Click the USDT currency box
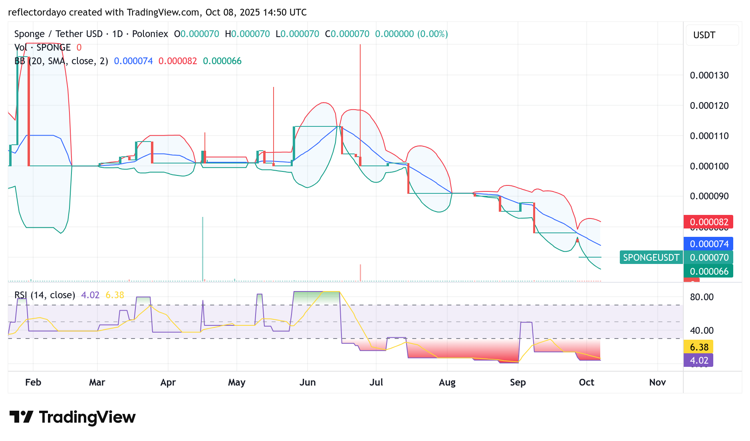Screen dimensions: 750x441 click(x=712, y=35)
